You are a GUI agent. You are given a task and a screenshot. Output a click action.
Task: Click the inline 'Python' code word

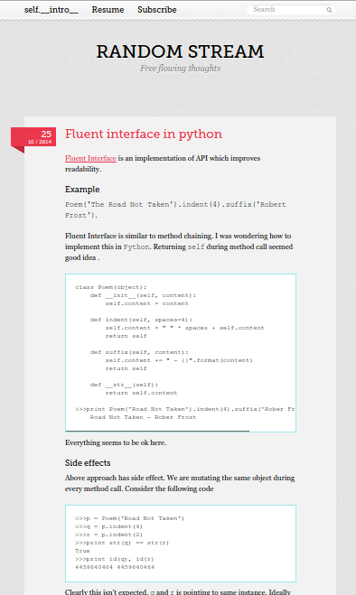tap(136, 247)
